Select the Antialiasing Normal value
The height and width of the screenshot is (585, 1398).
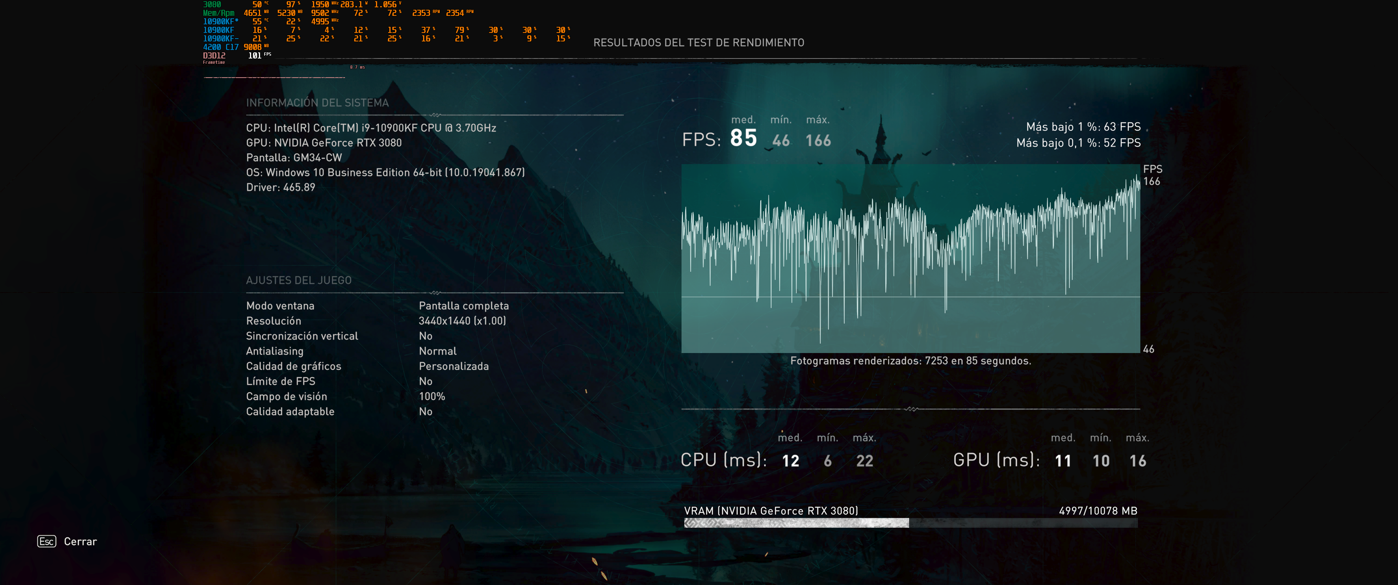point(437,351)
